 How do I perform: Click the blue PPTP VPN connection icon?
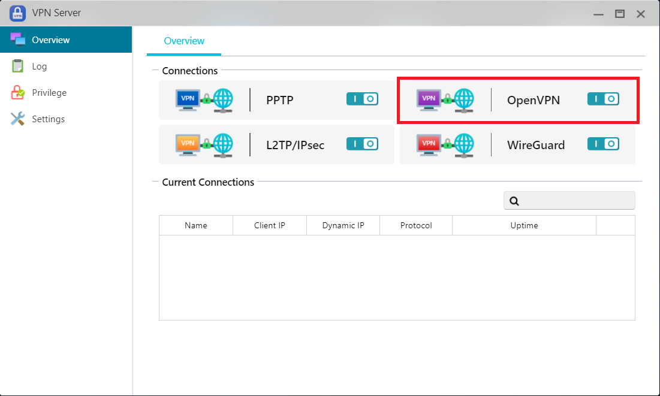pyautogui.click(x=204, y=101)
